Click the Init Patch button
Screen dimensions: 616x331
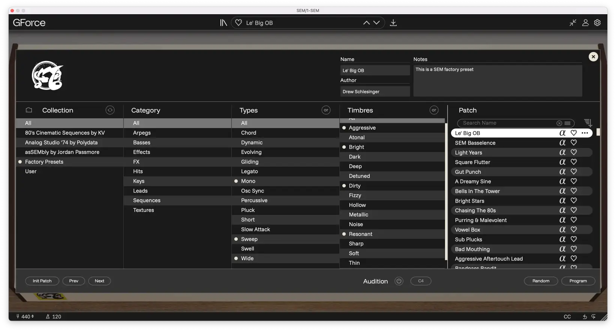pyautogui.click(x=42, y=281)
